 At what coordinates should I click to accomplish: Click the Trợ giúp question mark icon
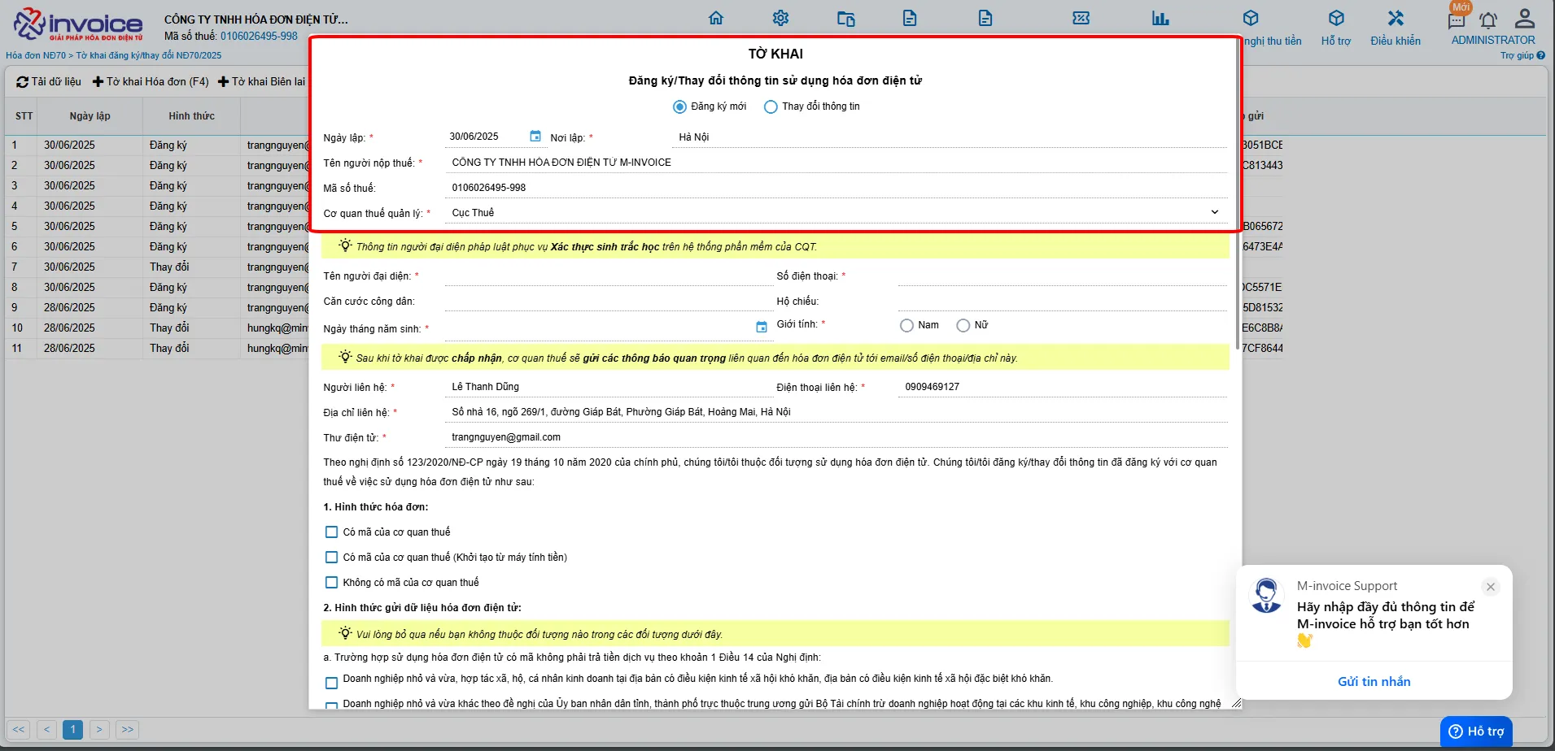[1540, 55]
